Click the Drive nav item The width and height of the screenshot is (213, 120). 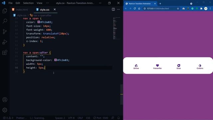point(136,67)
